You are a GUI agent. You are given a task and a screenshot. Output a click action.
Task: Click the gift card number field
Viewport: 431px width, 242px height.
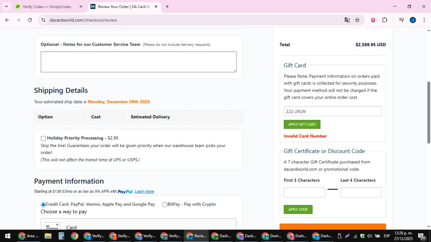point(333,111)
